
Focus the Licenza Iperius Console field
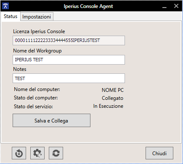pyautogui.click(x=69, y=41)
